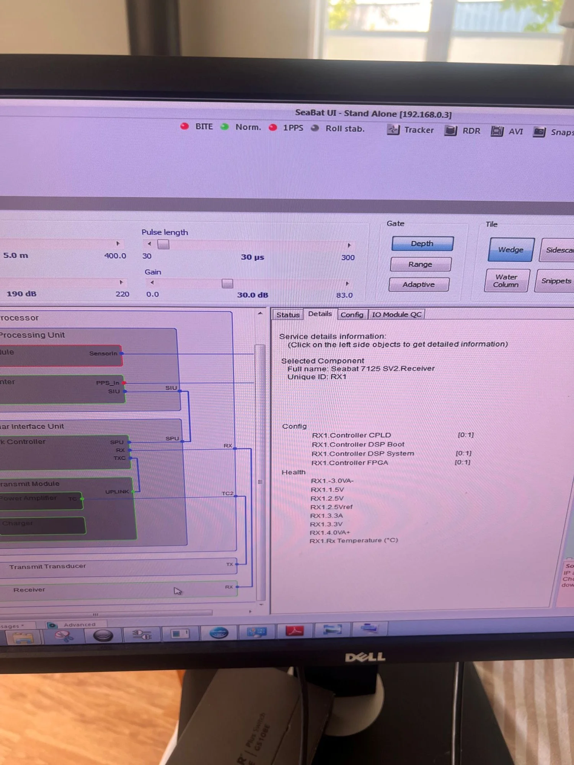Click the Snapshot camera icon
Viewport: 574px width, 765px height.
(x=539, y=132)
